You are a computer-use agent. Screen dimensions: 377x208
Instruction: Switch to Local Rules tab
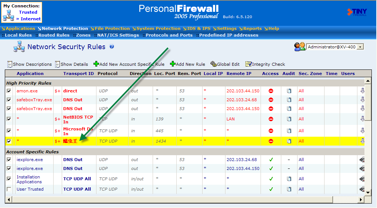17,35
